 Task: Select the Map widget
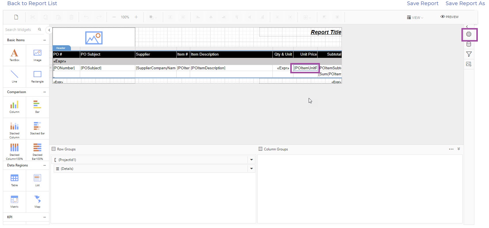tap(37, 202)
